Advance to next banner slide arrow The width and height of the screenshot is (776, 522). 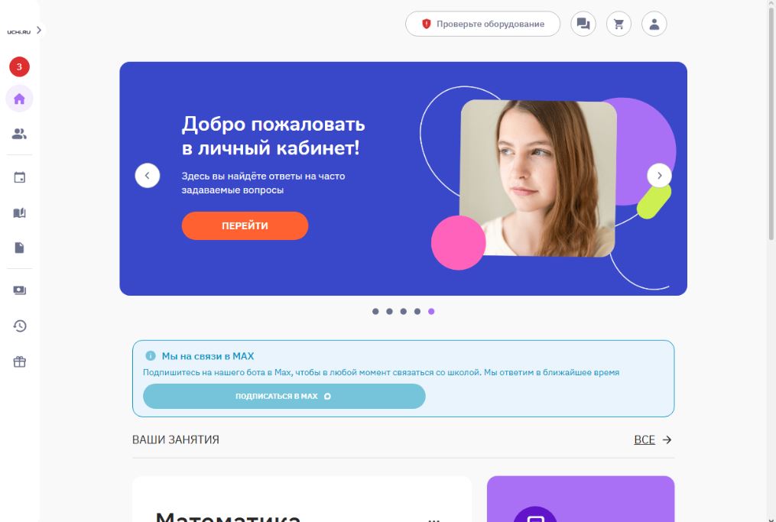click(659, 175)
